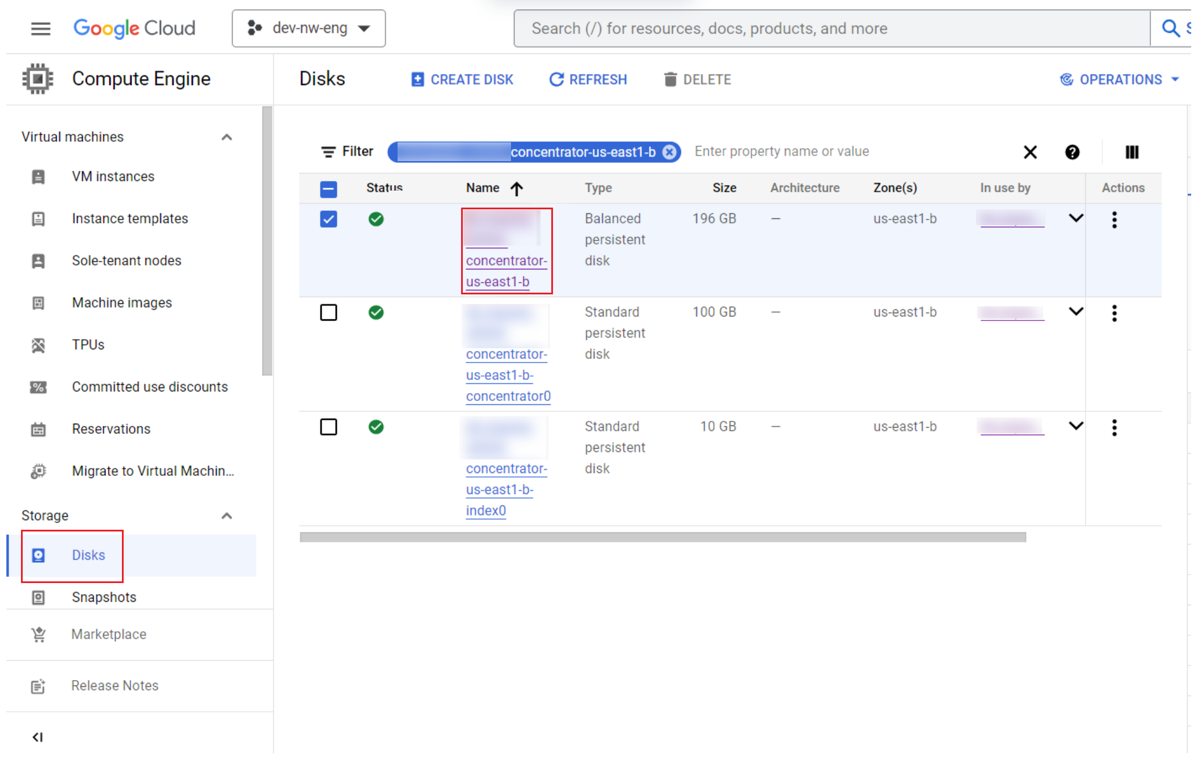Open actions menu for the 196 GB disk
This screenshot has height=764, width=1195.
1114,220
